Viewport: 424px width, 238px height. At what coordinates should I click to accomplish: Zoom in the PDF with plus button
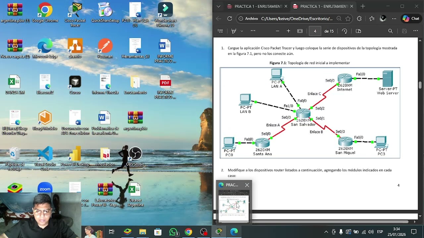289,31
